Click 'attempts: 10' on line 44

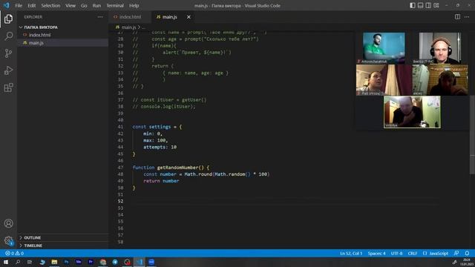pos(160,147)
